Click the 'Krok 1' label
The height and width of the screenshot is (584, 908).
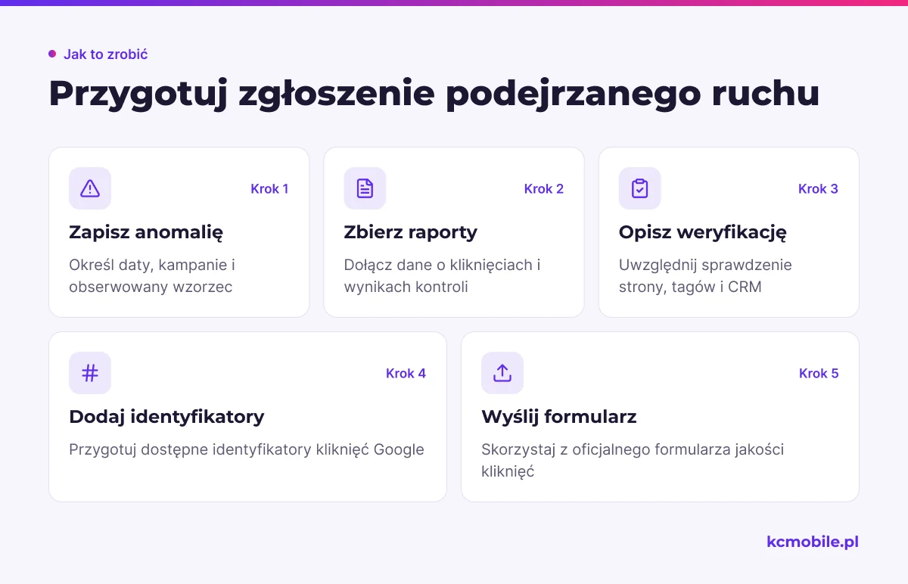click(x=269, y=189)
